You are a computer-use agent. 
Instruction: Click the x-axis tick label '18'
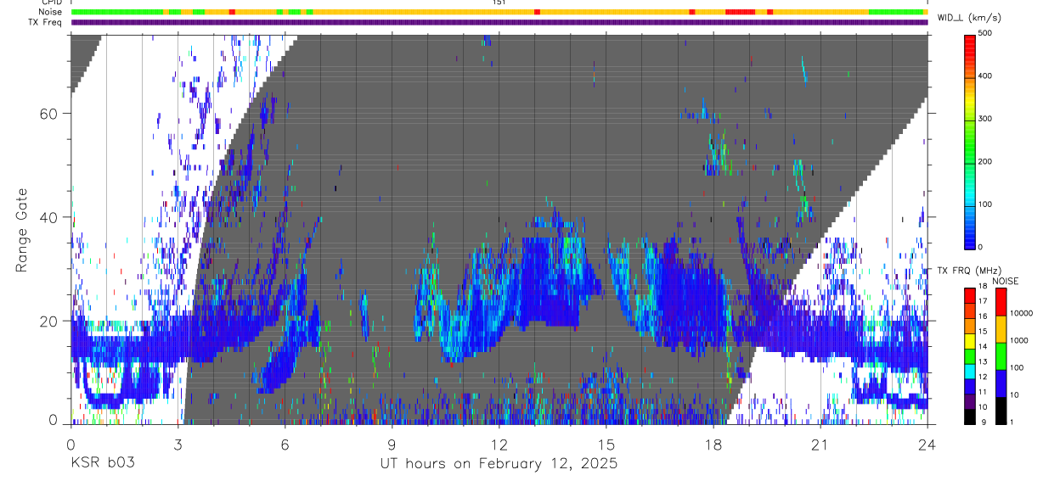click(713, 445)
